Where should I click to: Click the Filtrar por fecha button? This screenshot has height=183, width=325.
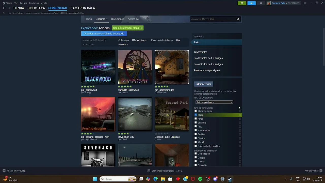coord(203,84)
